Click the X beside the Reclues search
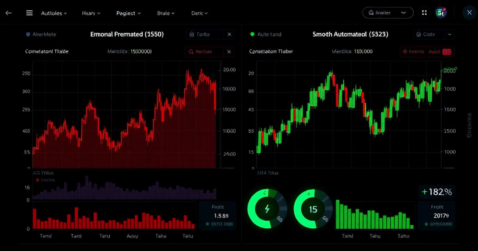 point(229,52)
